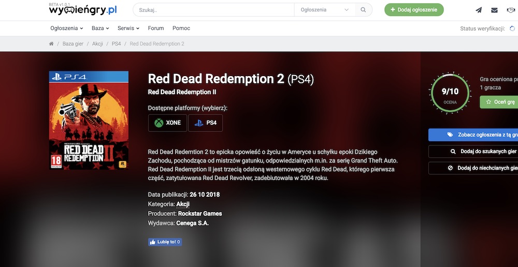The image size is (518, 267).
Task: Open the Forum menu item
Action: point(156,28)
